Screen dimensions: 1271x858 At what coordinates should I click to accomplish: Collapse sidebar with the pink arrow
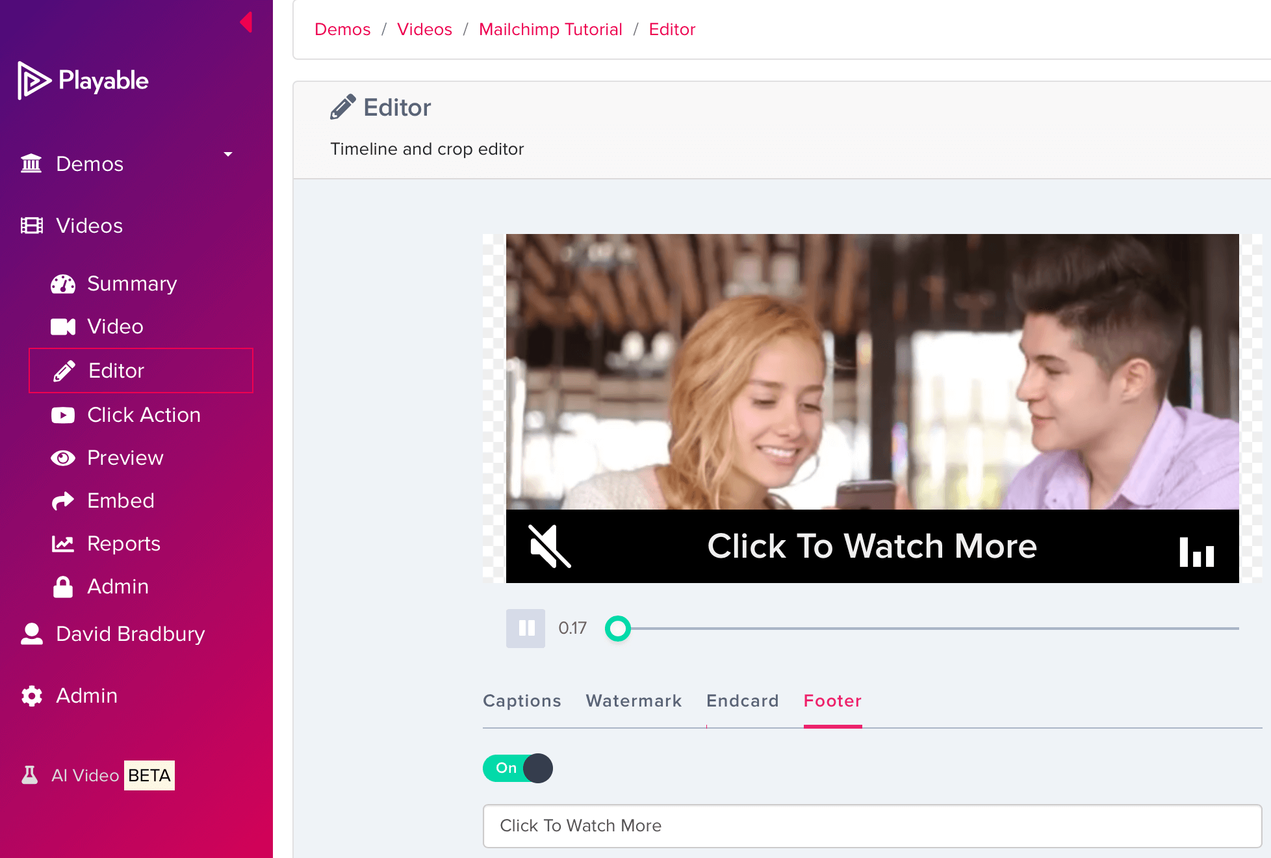click(246, 22)
